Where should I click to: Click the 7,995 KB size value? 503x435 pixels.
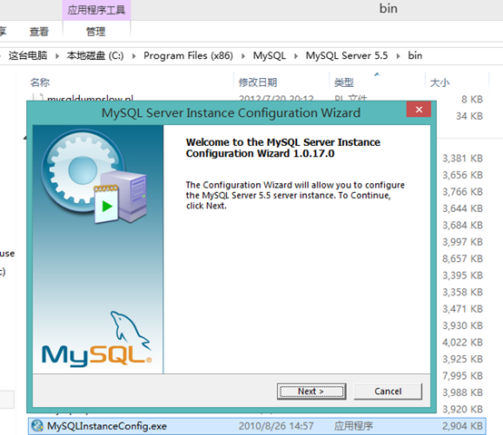pos(462,376)
